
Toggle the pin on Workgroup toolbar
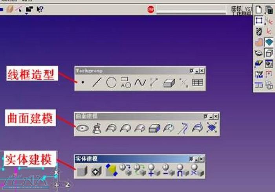tap(192, 71)
